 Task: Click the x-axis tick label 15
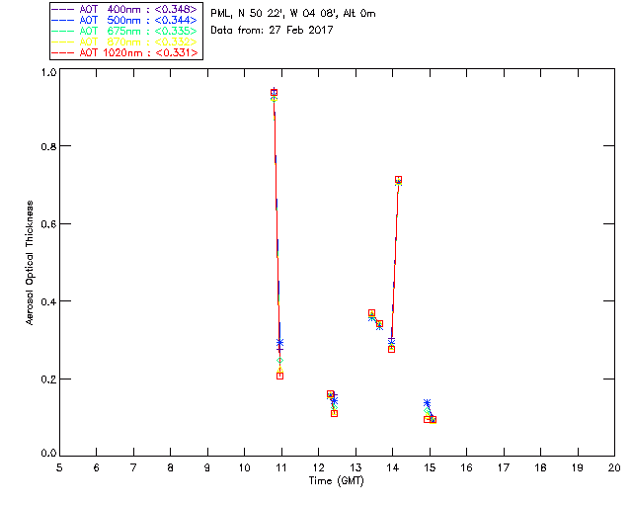(x=430, y=467)
